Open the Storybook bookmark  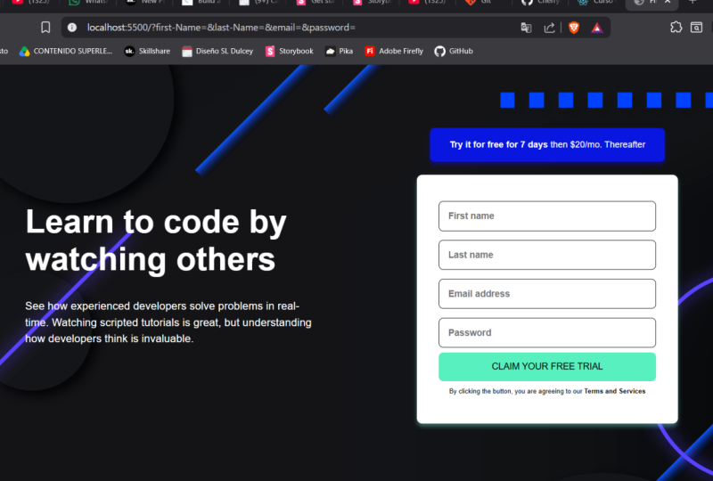click(x=289, y=51)
